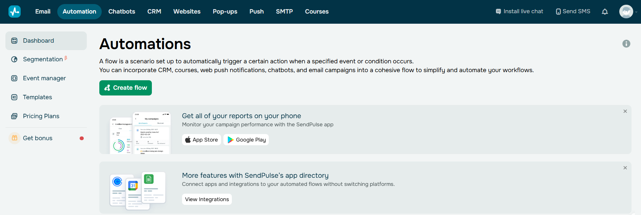The image size is (641, 215).
Task: Open Pricing Plans in the sidebar
Action: (x=46, y=116)
